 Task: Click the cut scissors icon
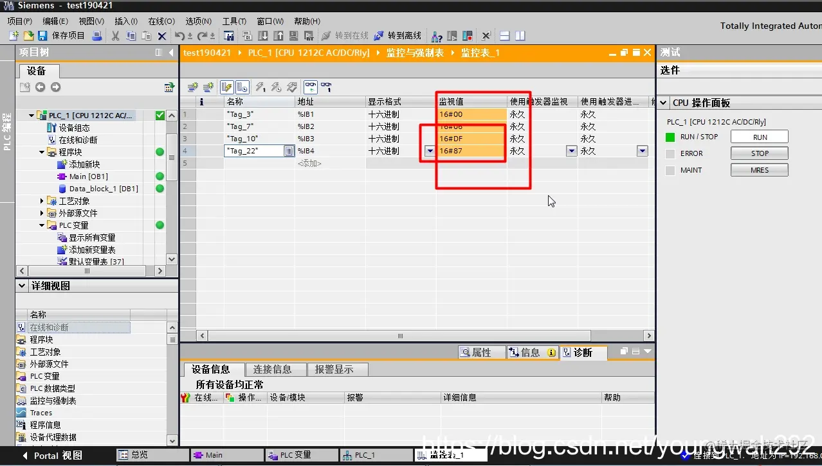tap(116, 36)
